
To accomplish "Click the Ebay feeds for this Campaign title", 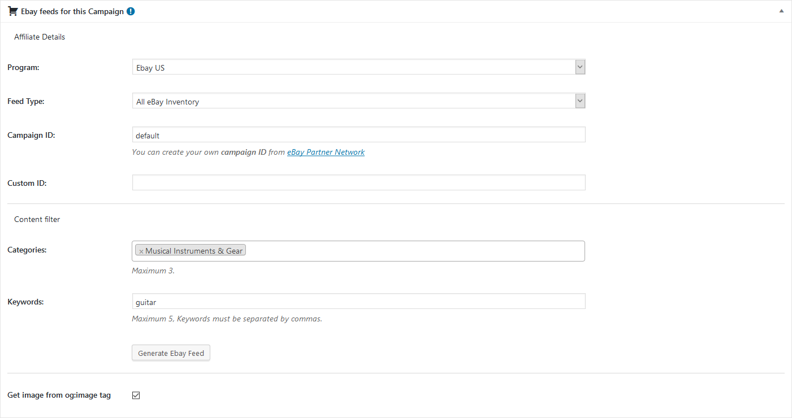I will tap(72, 11).
